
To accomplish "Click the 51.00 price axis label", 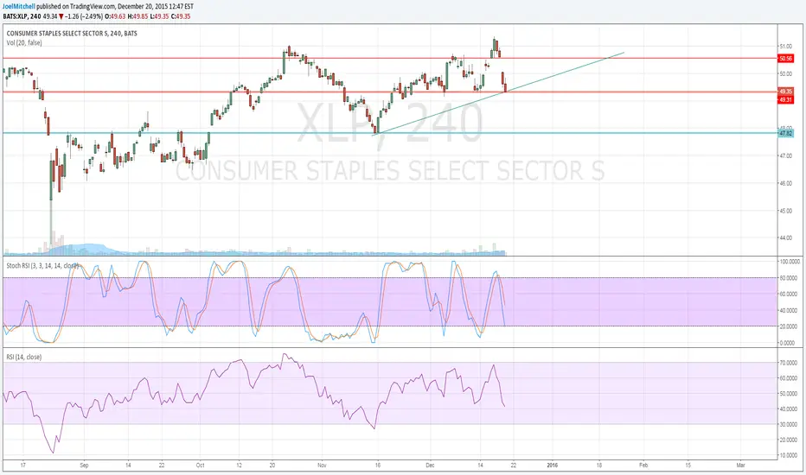I will click(785, 47).
